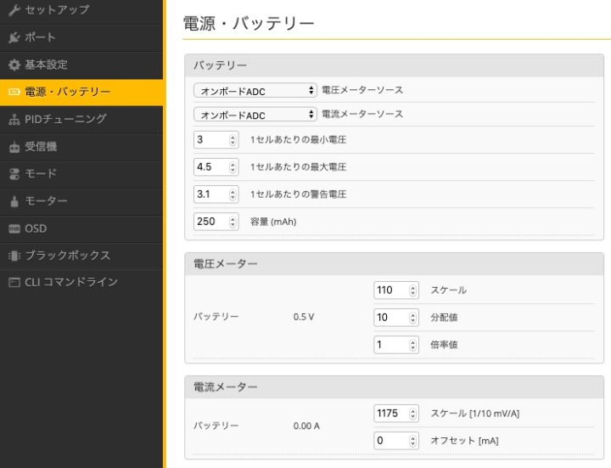Open the 電圧メーターソース dropdown
Image resolution: width=611 pixels, height=468 pixels.
pos(255,90)
